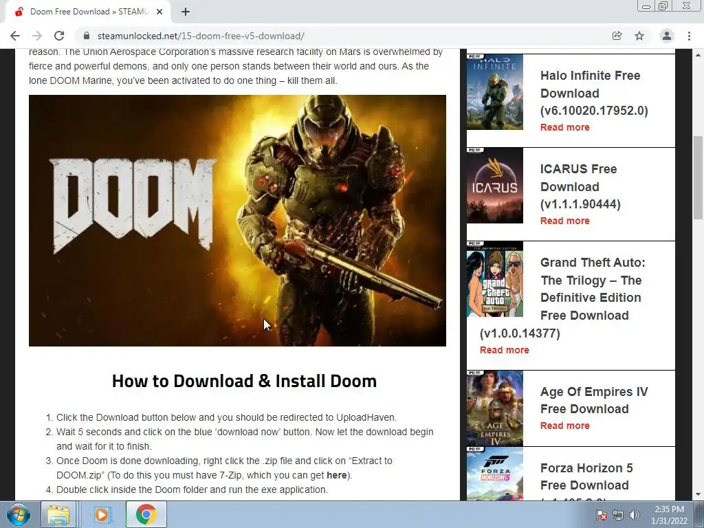The height and width of the screenshot is (528, 704).
Task: Open the Grand Theft Auto Trilogy thumbnail
Action: coord(495,279)
